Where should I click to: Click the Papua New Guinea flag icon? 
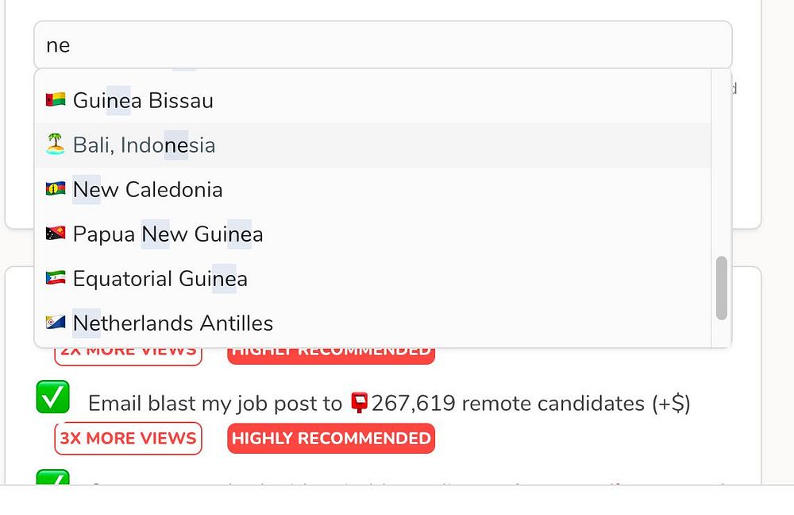pyautogui.click(x=56, y=234)
